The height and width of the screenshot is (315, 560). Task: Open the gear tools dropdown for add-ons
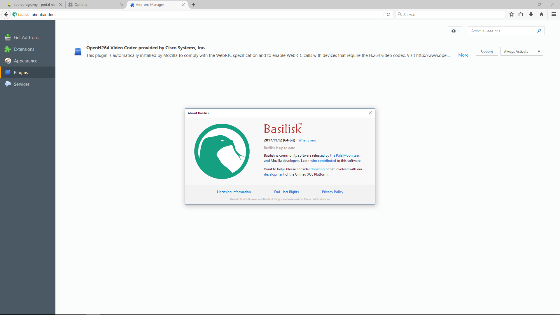[455, 31]
